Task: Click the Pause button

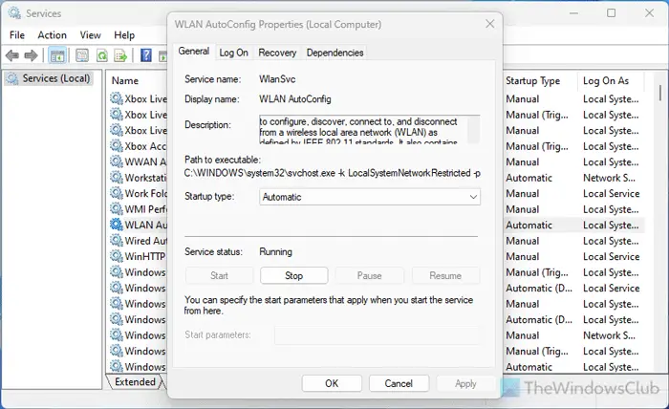Action: [370, 275]
